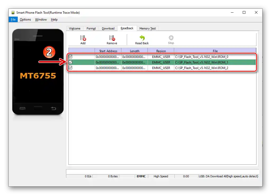This screenshot has width=271, height=195.
Task: Switch to the Download tab
Action: (x=108, y=28)
